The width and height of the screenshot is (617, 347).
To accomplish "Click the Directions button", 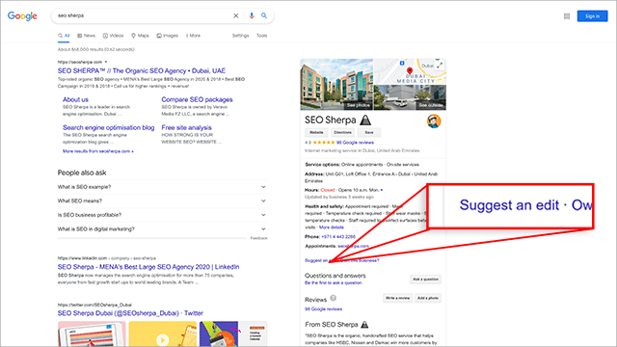I will [x=343, y=133].
